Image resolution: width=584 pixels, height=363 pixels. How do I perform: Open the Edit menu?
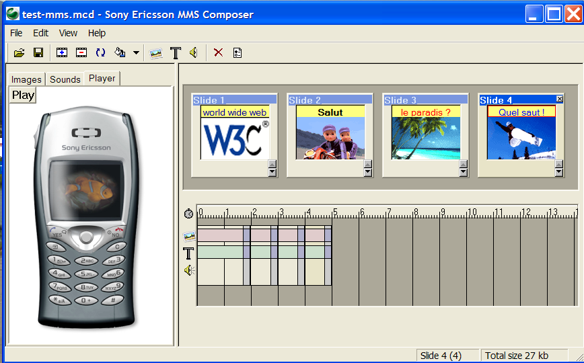point(40,33)
